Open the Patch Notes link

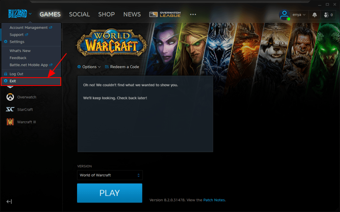point(214,200)
